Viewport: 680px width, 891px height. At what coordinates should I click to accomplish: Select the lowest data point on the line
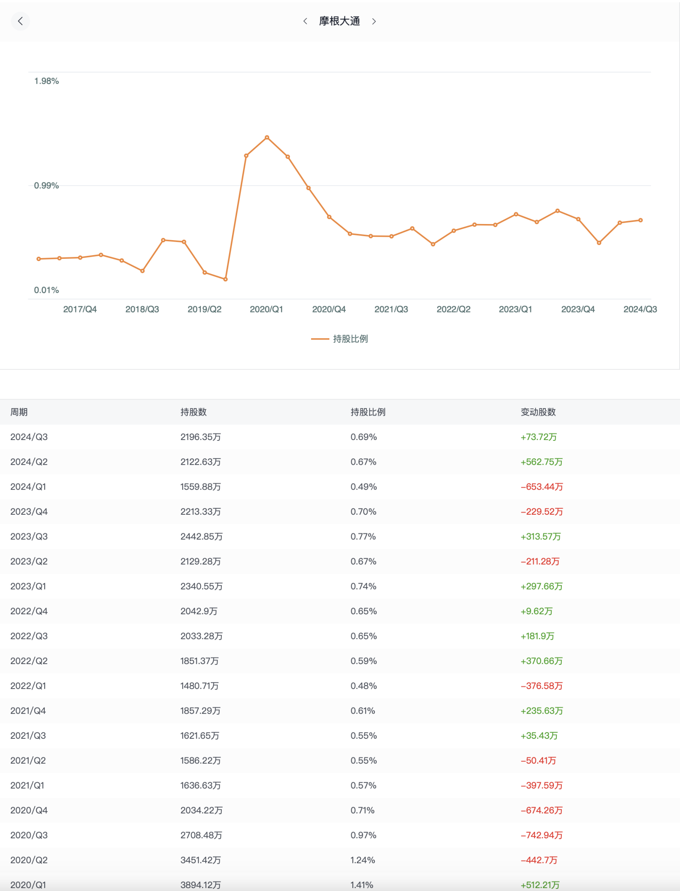tap(226, 279)
